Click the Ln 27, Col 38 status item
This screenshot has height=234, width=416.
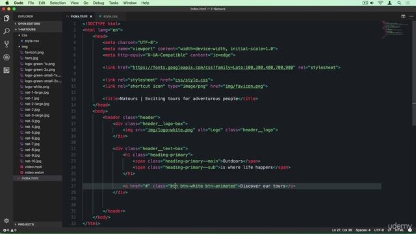tap(342, 230)
